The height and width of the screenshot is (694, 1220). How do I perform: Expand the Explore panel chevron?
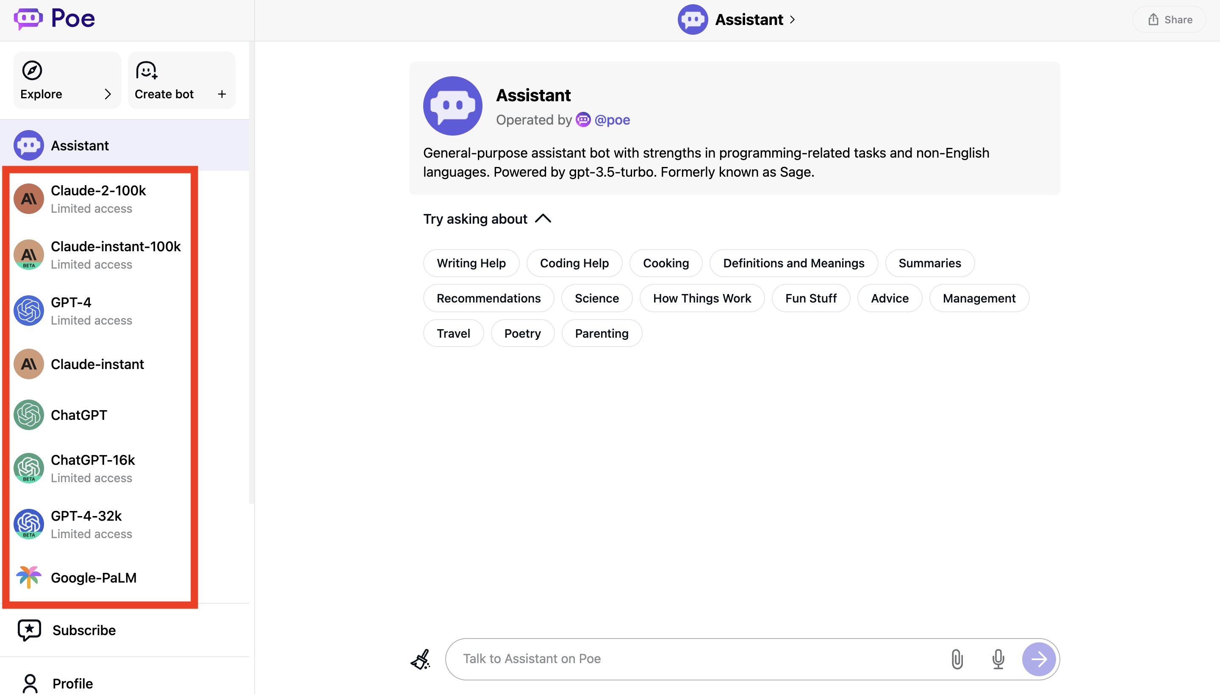point(108,94)
